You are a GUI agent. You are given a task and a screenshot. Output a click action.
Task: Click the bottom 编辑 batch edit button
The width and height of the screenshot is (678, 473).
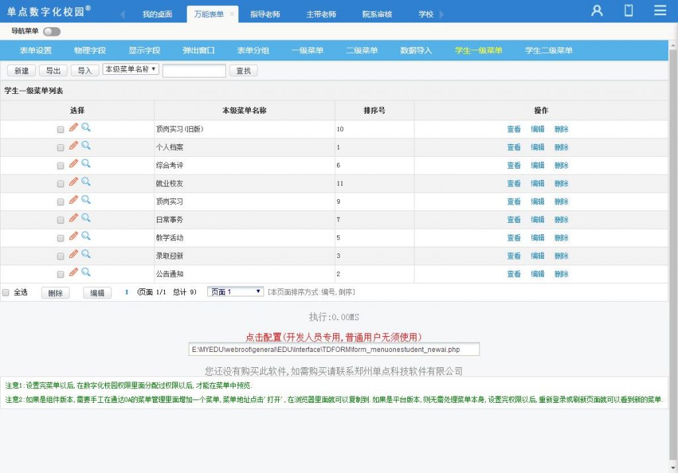pyautogui.click(x=97, y=293)
